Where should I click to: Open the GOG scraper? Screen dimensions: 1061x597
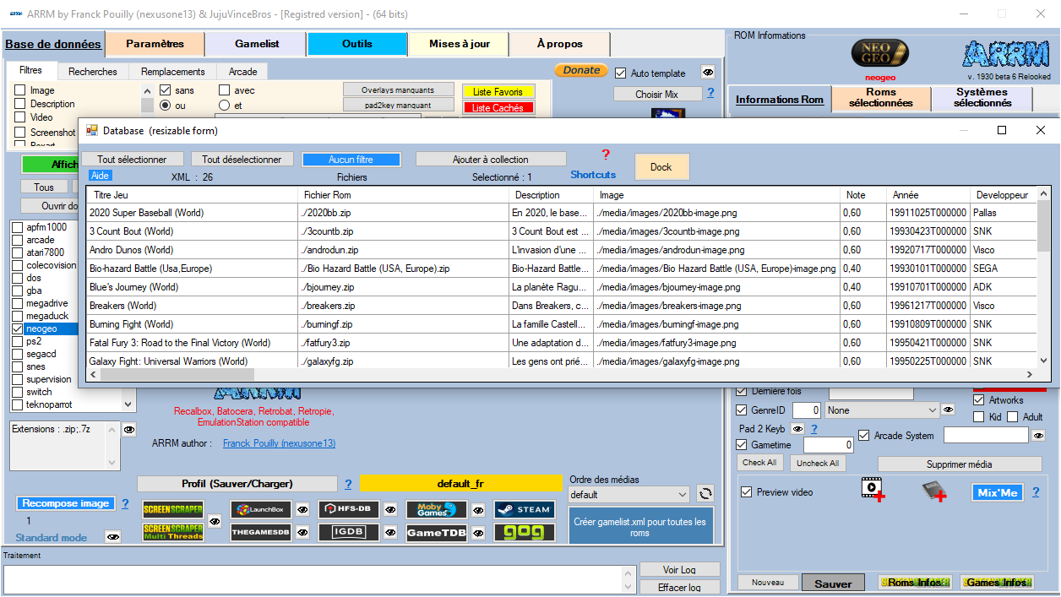(x=525, y=533)
